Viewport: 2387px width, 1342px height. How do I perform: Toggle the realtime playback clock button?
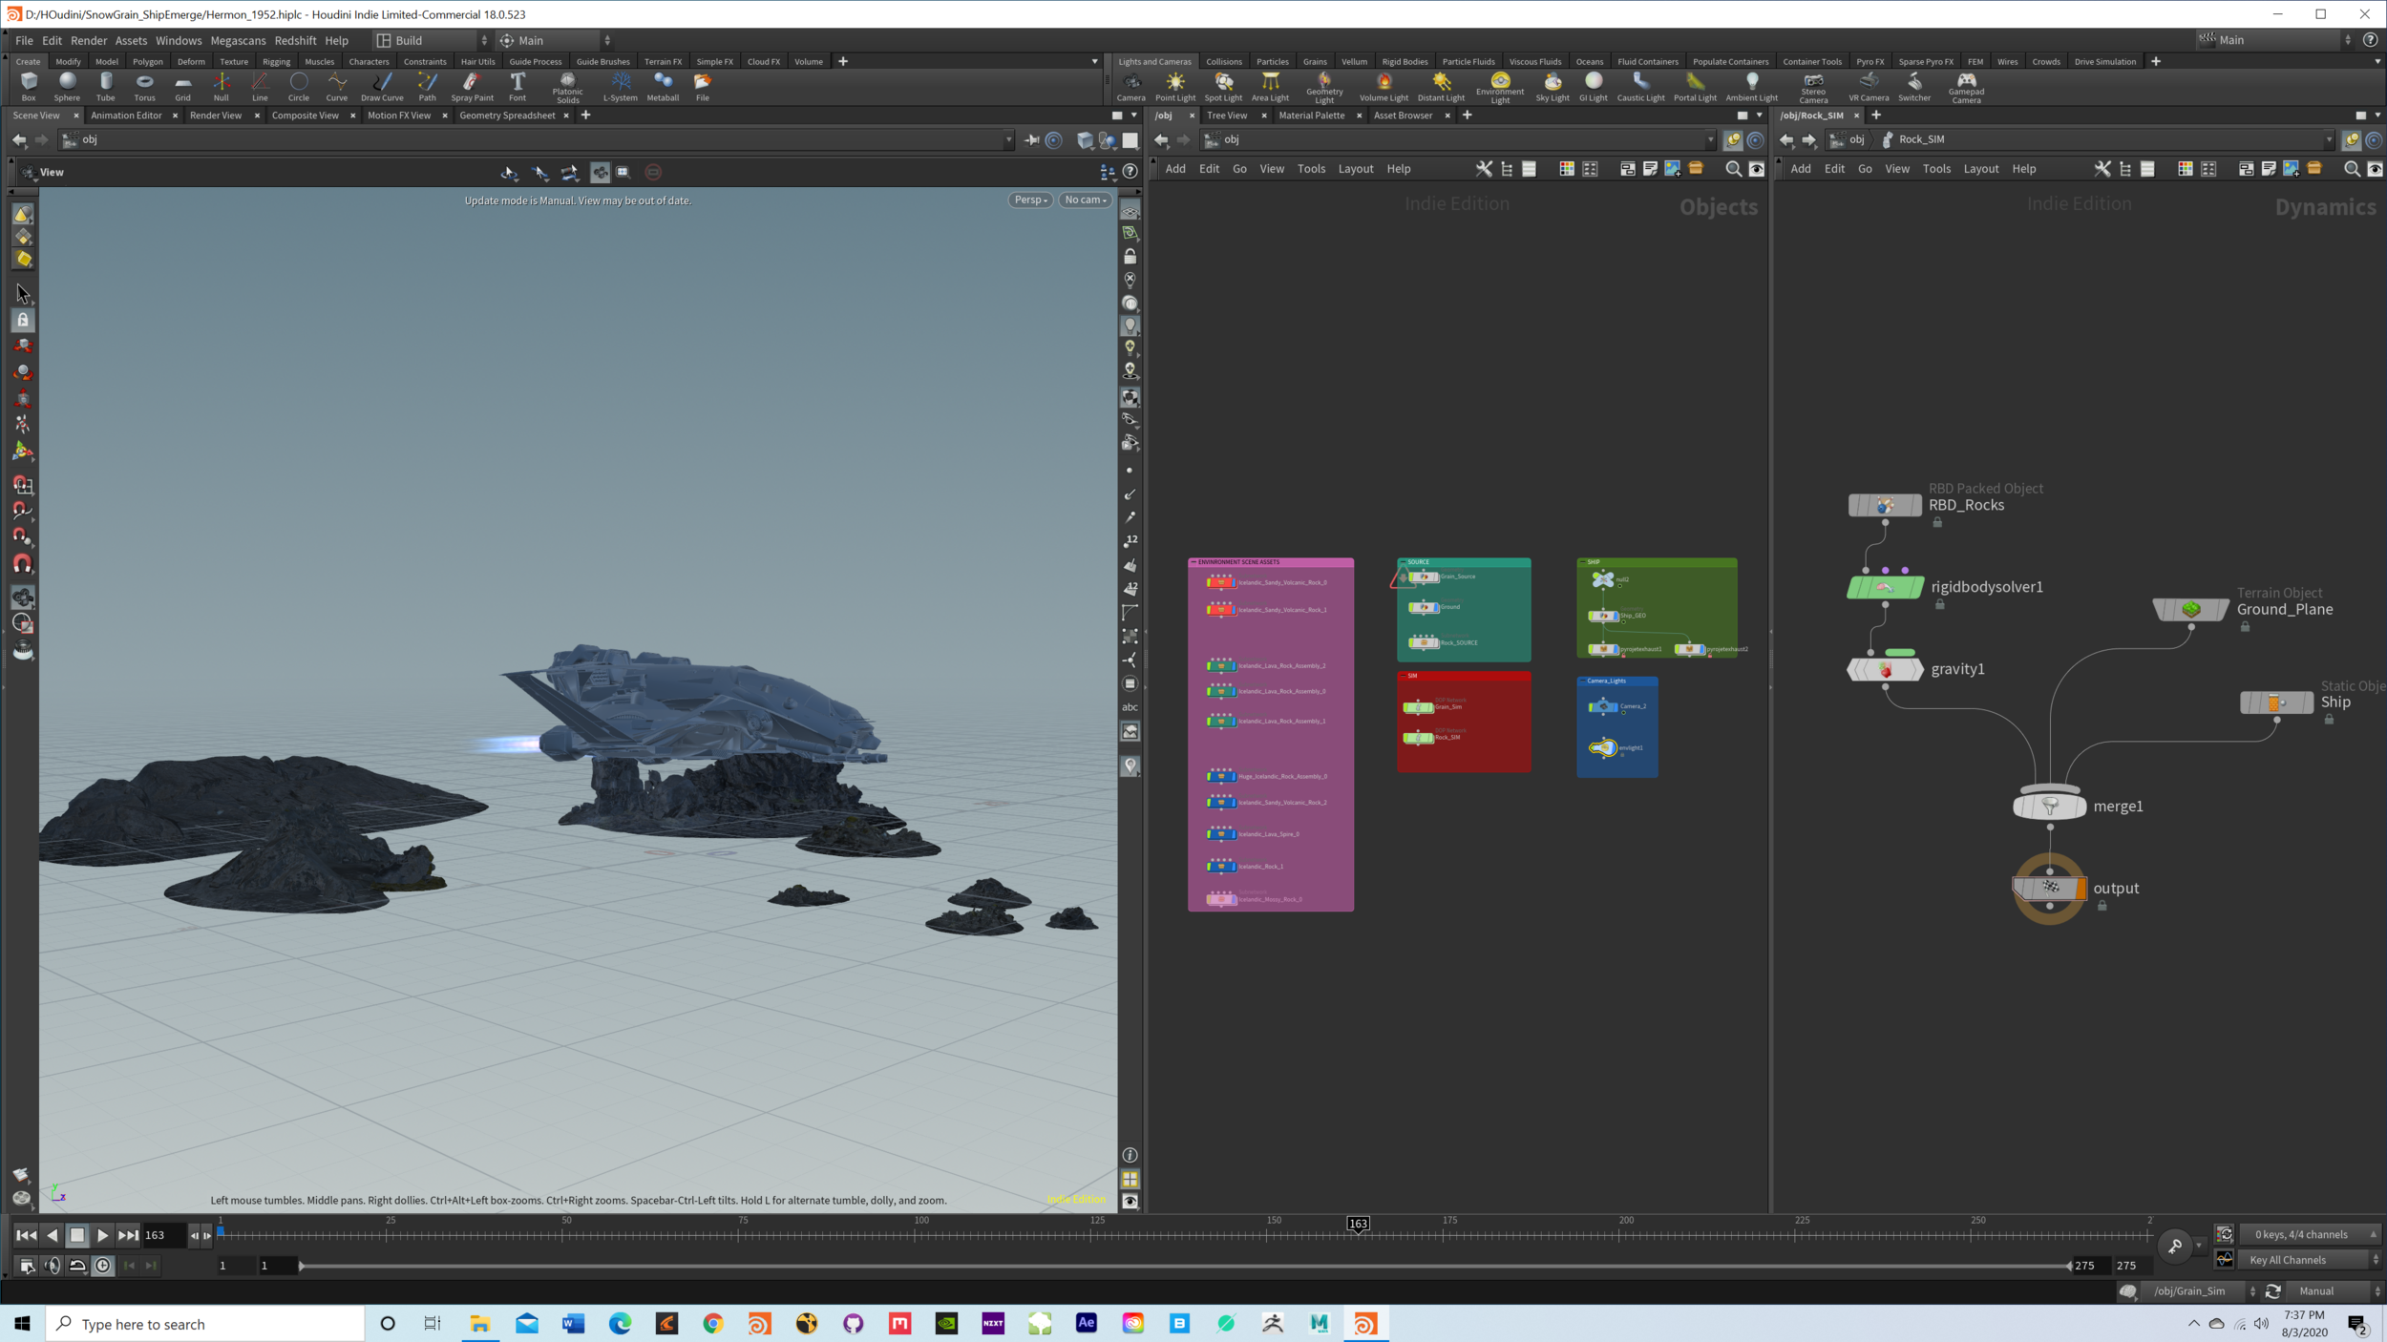point(103,1266)
